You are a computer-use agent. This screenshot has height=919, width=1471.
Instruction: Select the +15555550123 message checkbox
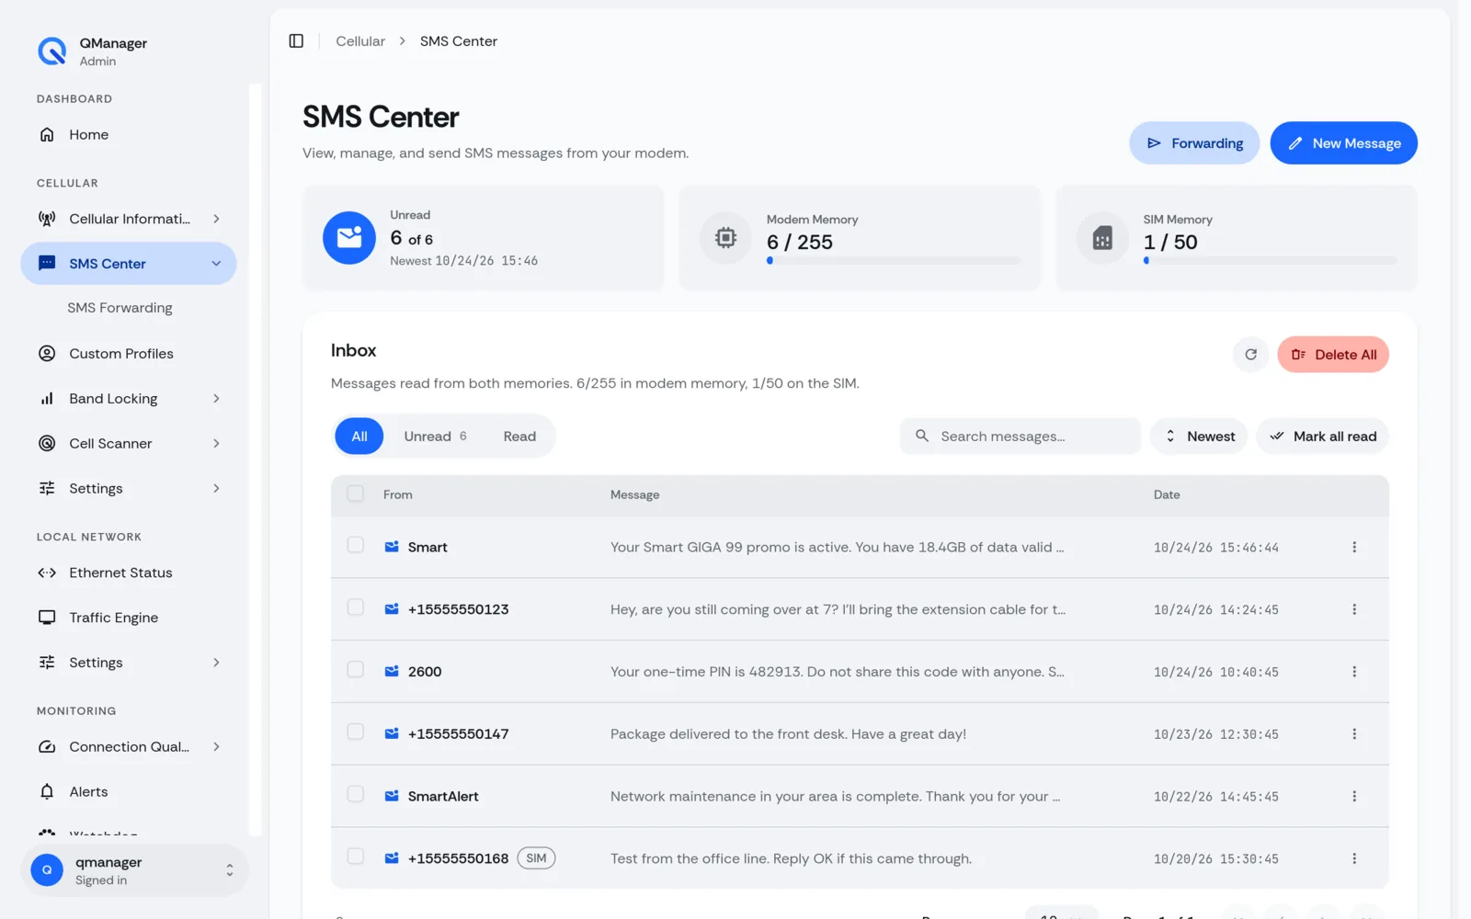coord(355,607)
